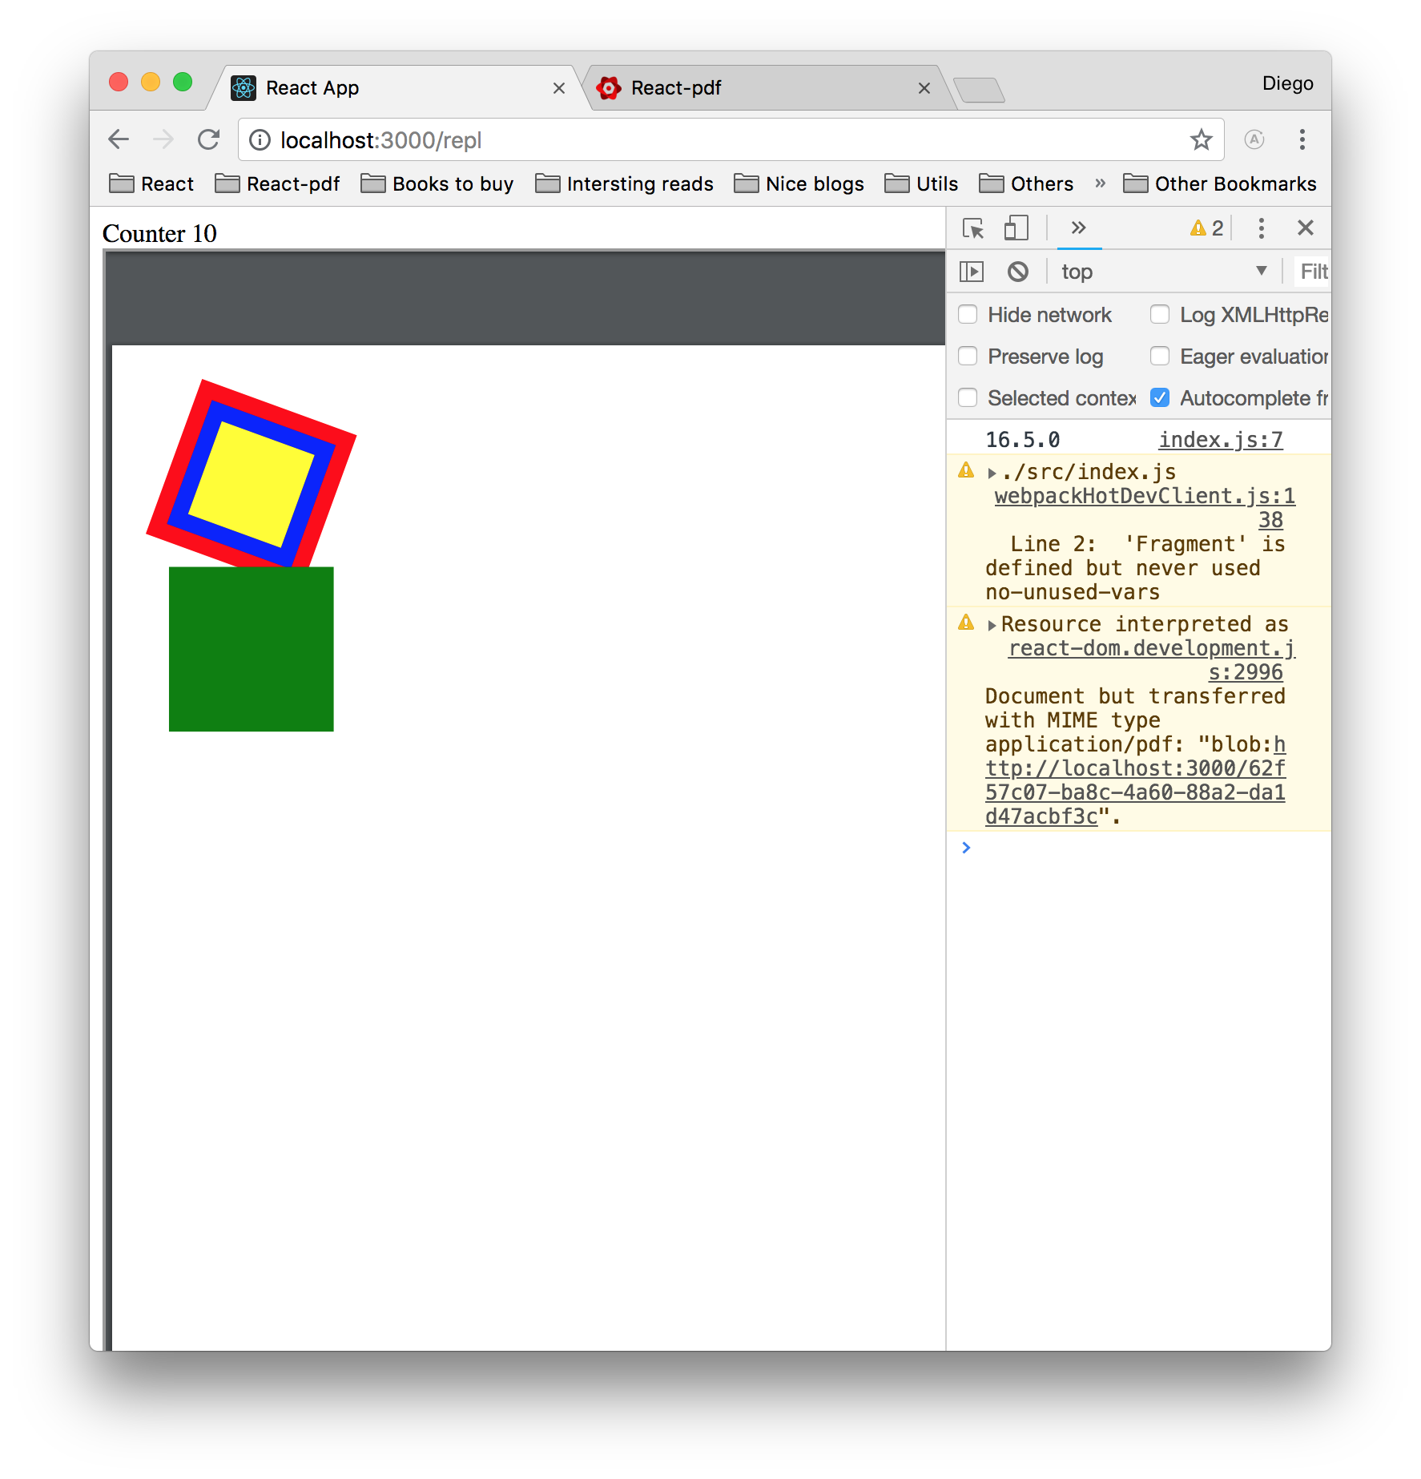Open the DevTools customization menu

pos(1261,228)
